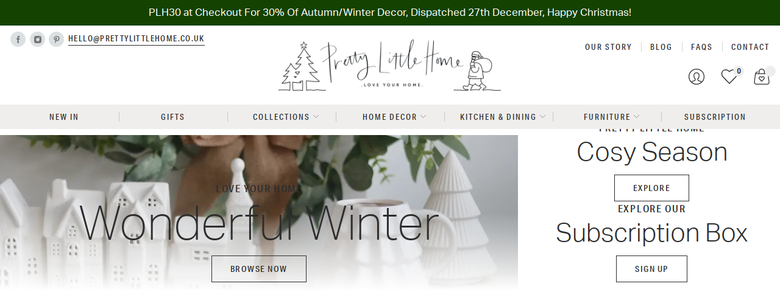This screenshot has height=292, width=780.
Task: Open the Subscription menu item
Action: point(715,117)
